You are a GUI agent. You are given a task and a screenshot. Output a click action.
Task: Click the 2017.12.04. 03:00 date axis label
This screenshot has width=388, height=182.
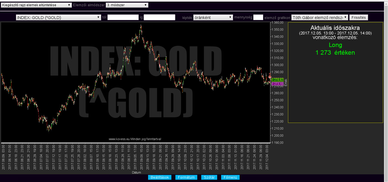point(267,157)
